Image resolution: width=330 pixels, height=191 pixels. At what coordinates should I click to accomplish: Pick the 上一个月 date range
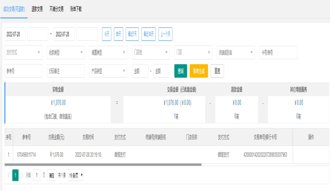tap(165, 34)
